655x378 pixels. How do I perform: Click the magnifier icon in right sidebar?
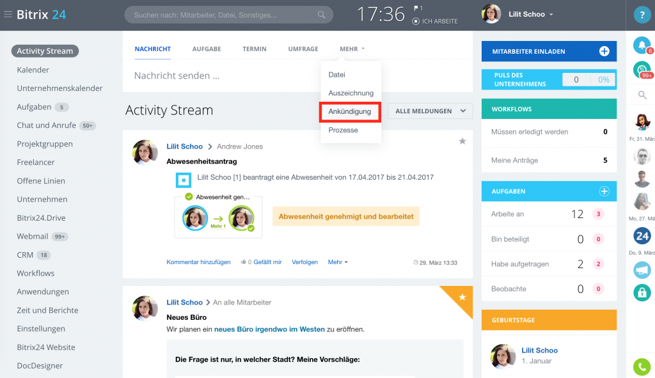pos(642,95)
